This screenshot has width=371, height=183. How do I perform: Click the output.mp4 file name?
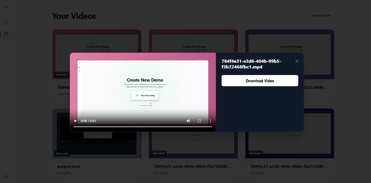(68, 166)
